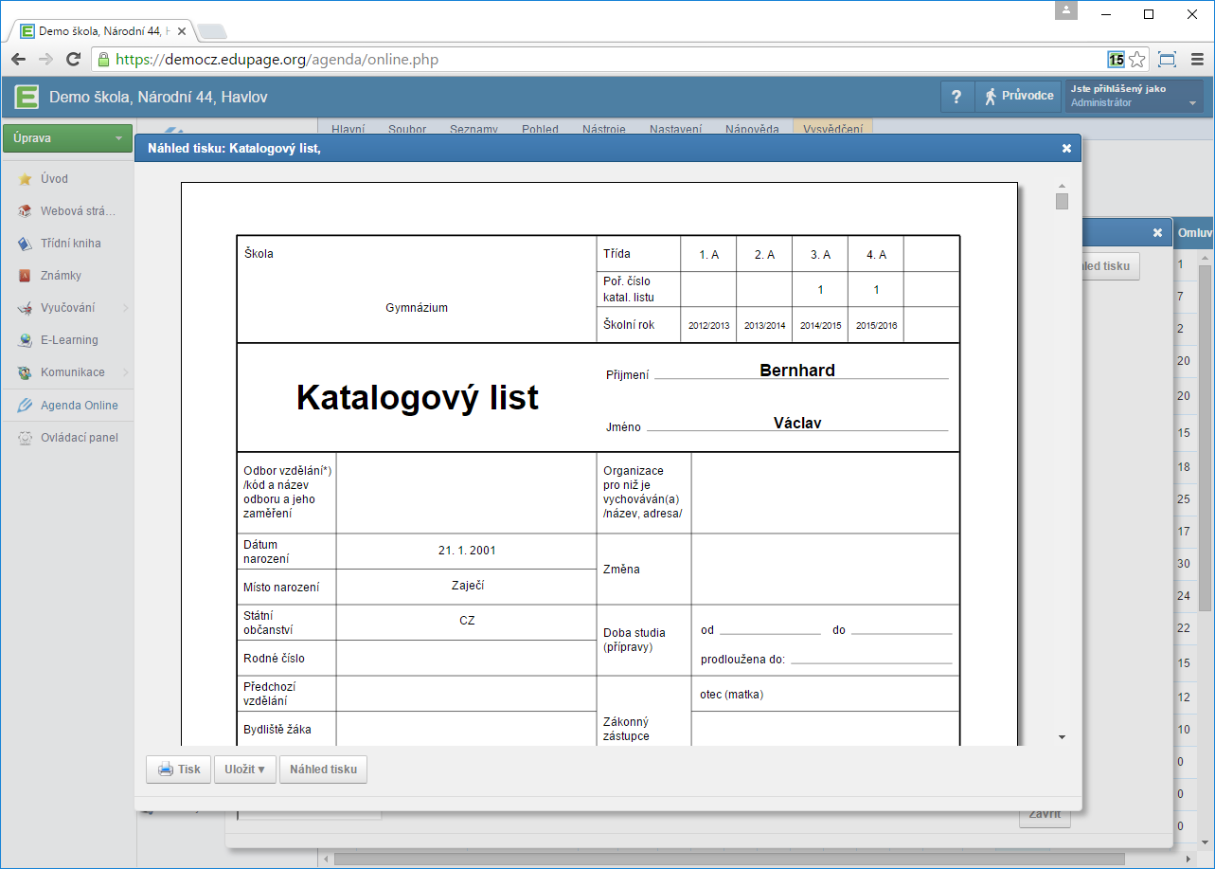Close the Náhled tisku dialog with its X
Viewport: 1215px width, 869px height.
point(1066,148)
